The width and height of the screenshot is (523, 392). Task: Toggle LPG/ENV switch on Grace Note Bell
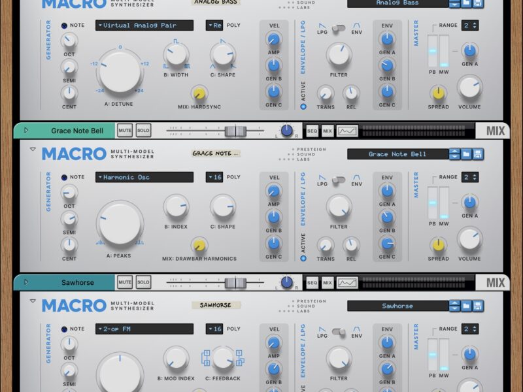click(x=339, y=180)
